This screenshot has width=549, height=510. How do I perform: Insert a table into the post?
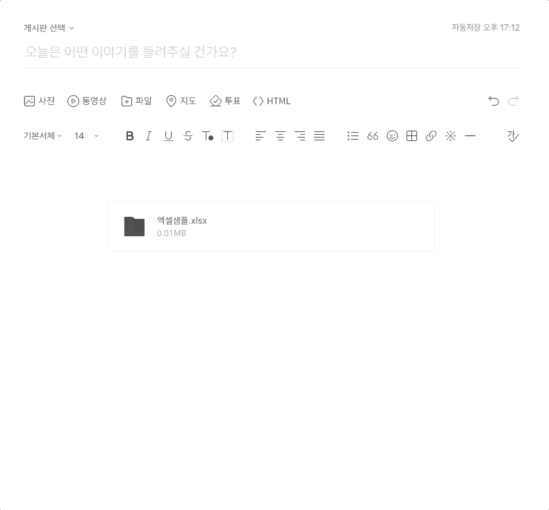[x=411, y=135]
